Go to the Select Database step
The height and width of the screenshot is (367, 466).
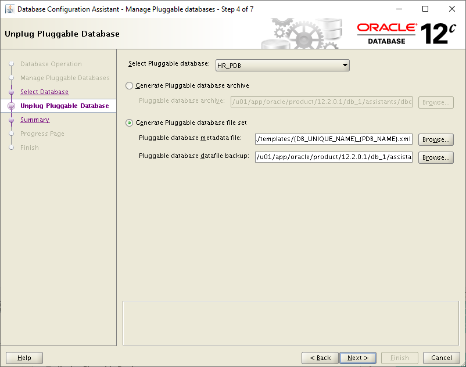(x=44, y=92)
